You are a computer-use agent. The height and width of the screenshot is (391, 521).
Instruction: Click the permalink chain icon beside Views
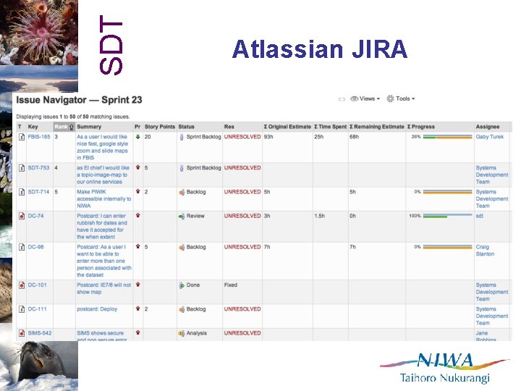(342, 99)
